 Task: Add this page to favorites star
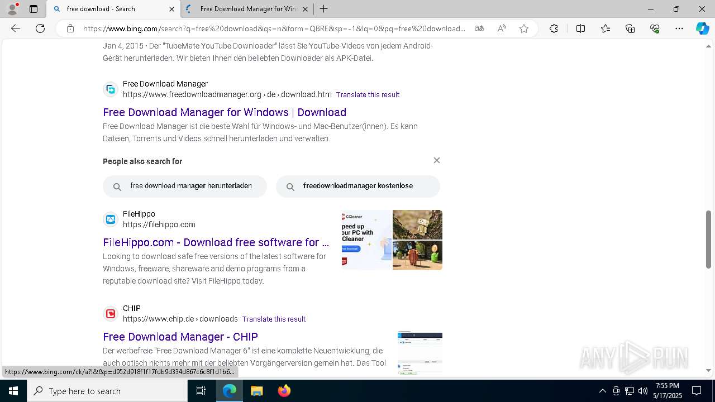(x=524, y=28)
